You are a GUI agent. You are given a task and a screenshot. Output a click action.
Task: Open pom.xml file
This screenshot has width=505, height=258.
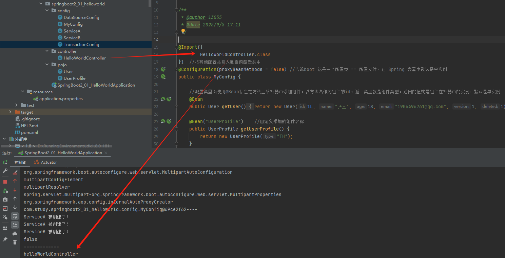point(30,132)
